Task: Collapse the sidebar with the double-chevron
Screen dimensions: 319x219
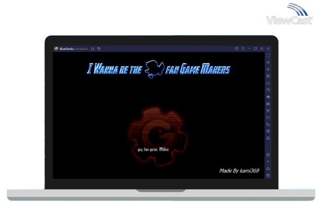Action: (x=268, y=49)
